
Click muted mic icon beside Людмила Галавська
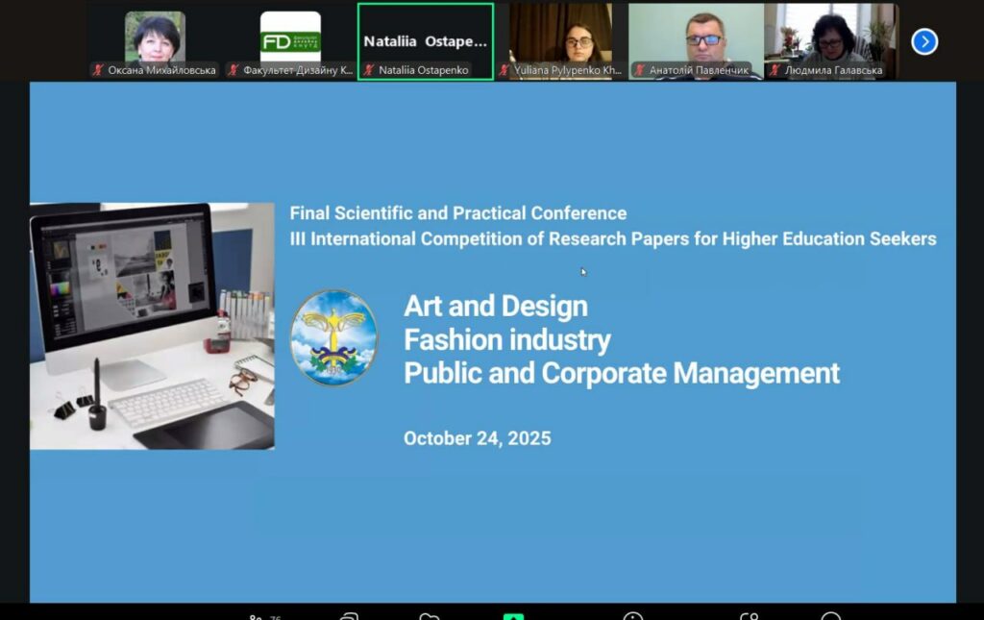click(775, 70)
